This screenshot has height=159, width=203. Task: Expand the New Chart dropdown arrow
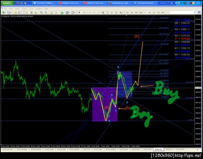(x=5, y=13)
